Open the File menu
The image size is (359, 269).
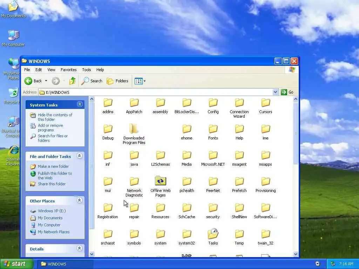pyautogui.click(x=27, y=70)
